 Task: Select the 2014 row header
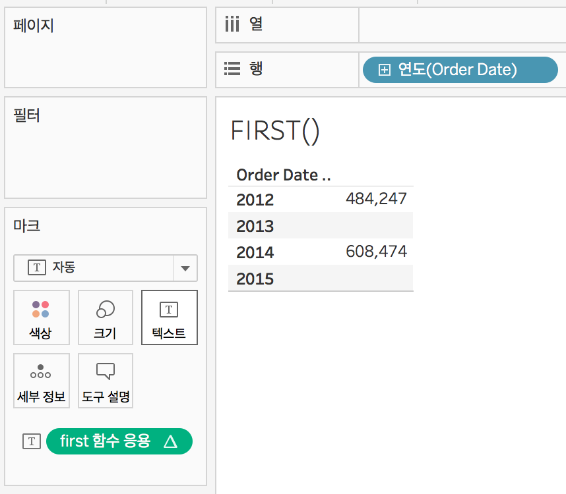pos(255,252)
